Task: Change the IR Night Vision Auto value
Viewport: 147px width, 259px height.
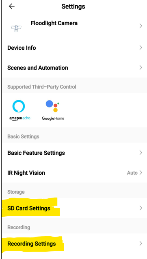Action: 132,173
